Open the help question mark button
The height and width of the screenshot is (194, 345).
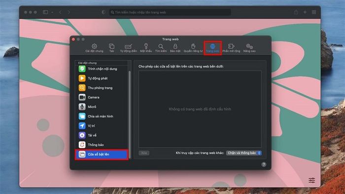[264, 164]
